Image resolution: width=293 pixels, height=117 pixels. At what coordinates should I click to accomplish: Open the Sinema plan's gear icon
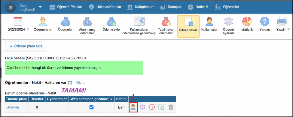142,107
